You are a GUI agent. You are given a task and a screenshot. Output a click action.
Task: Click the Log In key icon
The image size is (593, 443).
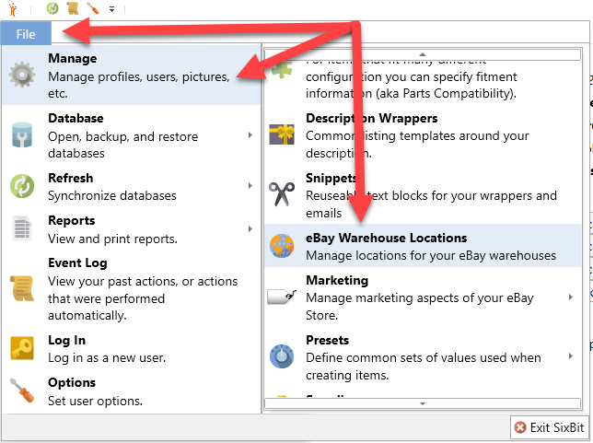coord(22,348)
